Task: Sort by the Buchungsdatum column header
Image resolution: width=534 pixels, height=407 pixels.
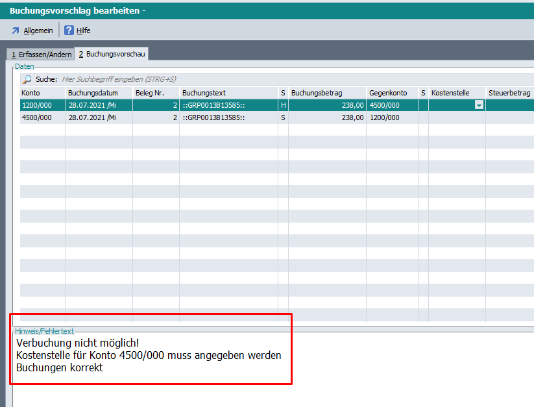Action: [x=98, y=93]
